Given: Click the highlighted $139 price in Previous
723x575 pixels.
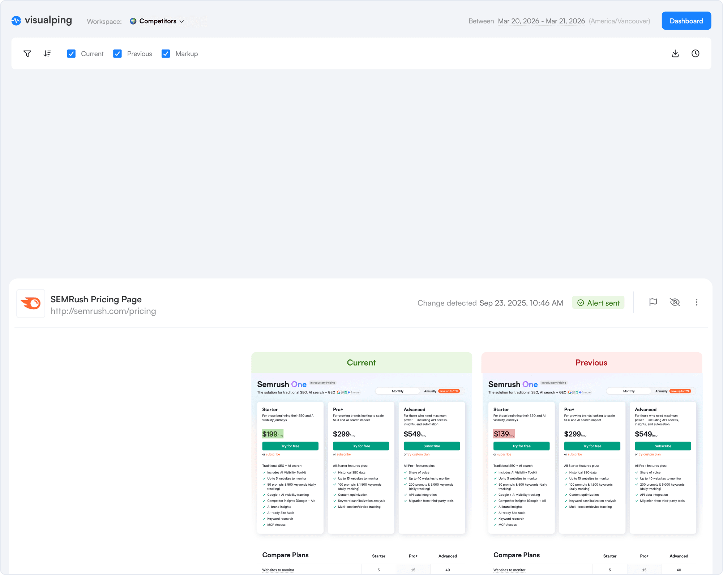Looking at the screenshot, I should pyautogui.click(x=504, y=434).
